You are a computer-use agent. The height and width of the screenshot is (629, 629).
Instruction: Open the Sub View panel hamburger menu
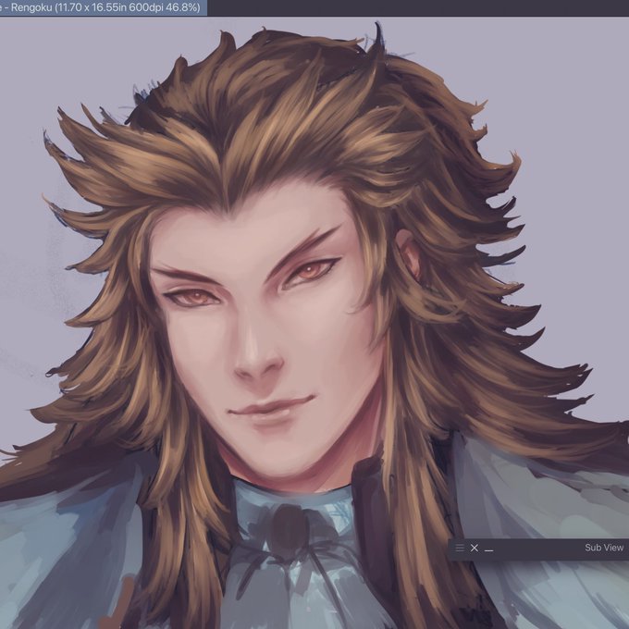tap(460, 548)
